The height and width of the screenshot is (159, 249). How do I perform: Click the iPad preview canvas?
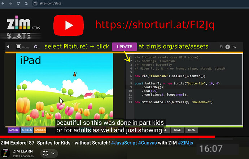coord(64,90)
